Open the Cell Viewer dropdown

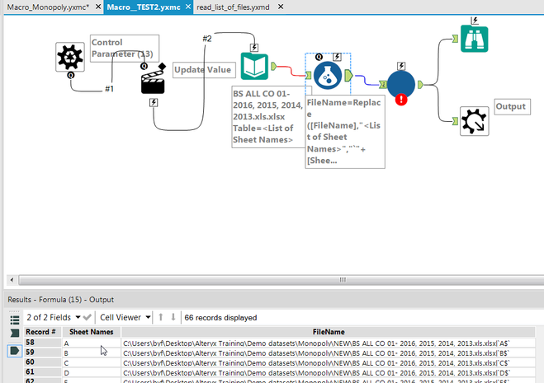click(x=125, y=317)
